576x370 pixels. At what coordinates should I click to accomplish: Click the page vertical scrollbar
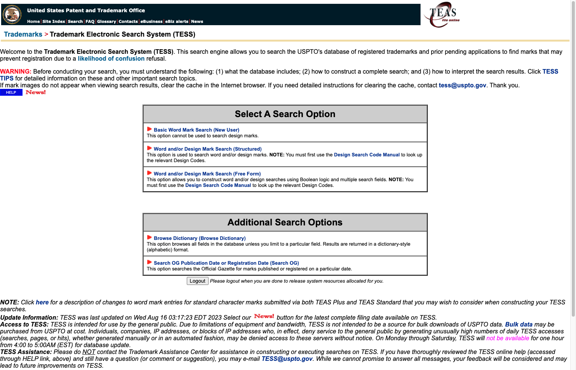click(573, 158)
